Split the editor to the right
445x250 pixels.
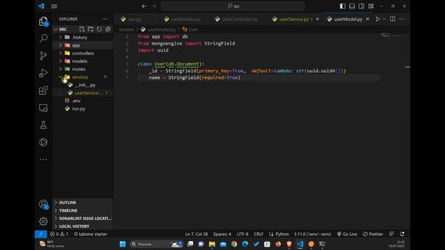click(392, 19)
